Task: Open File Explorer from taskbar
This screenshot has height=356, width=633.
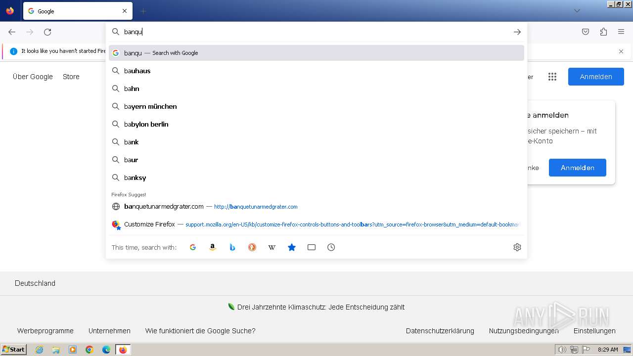Action: 56,350
